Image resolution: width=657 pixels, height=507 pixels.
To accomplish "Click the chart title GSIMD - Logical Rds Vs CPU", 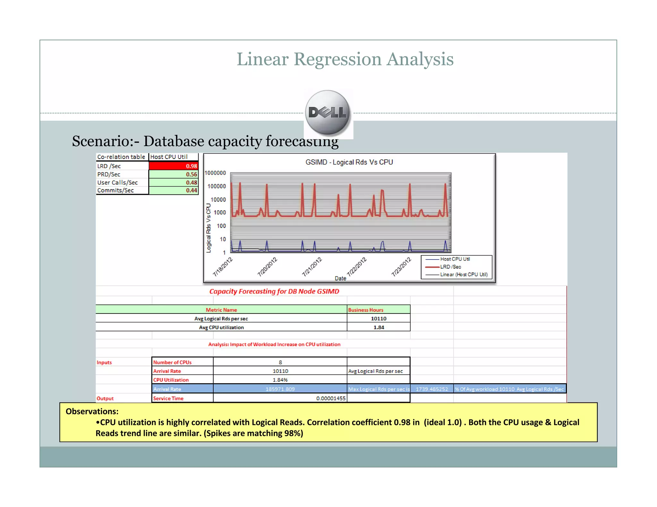I will pos(349,162).
